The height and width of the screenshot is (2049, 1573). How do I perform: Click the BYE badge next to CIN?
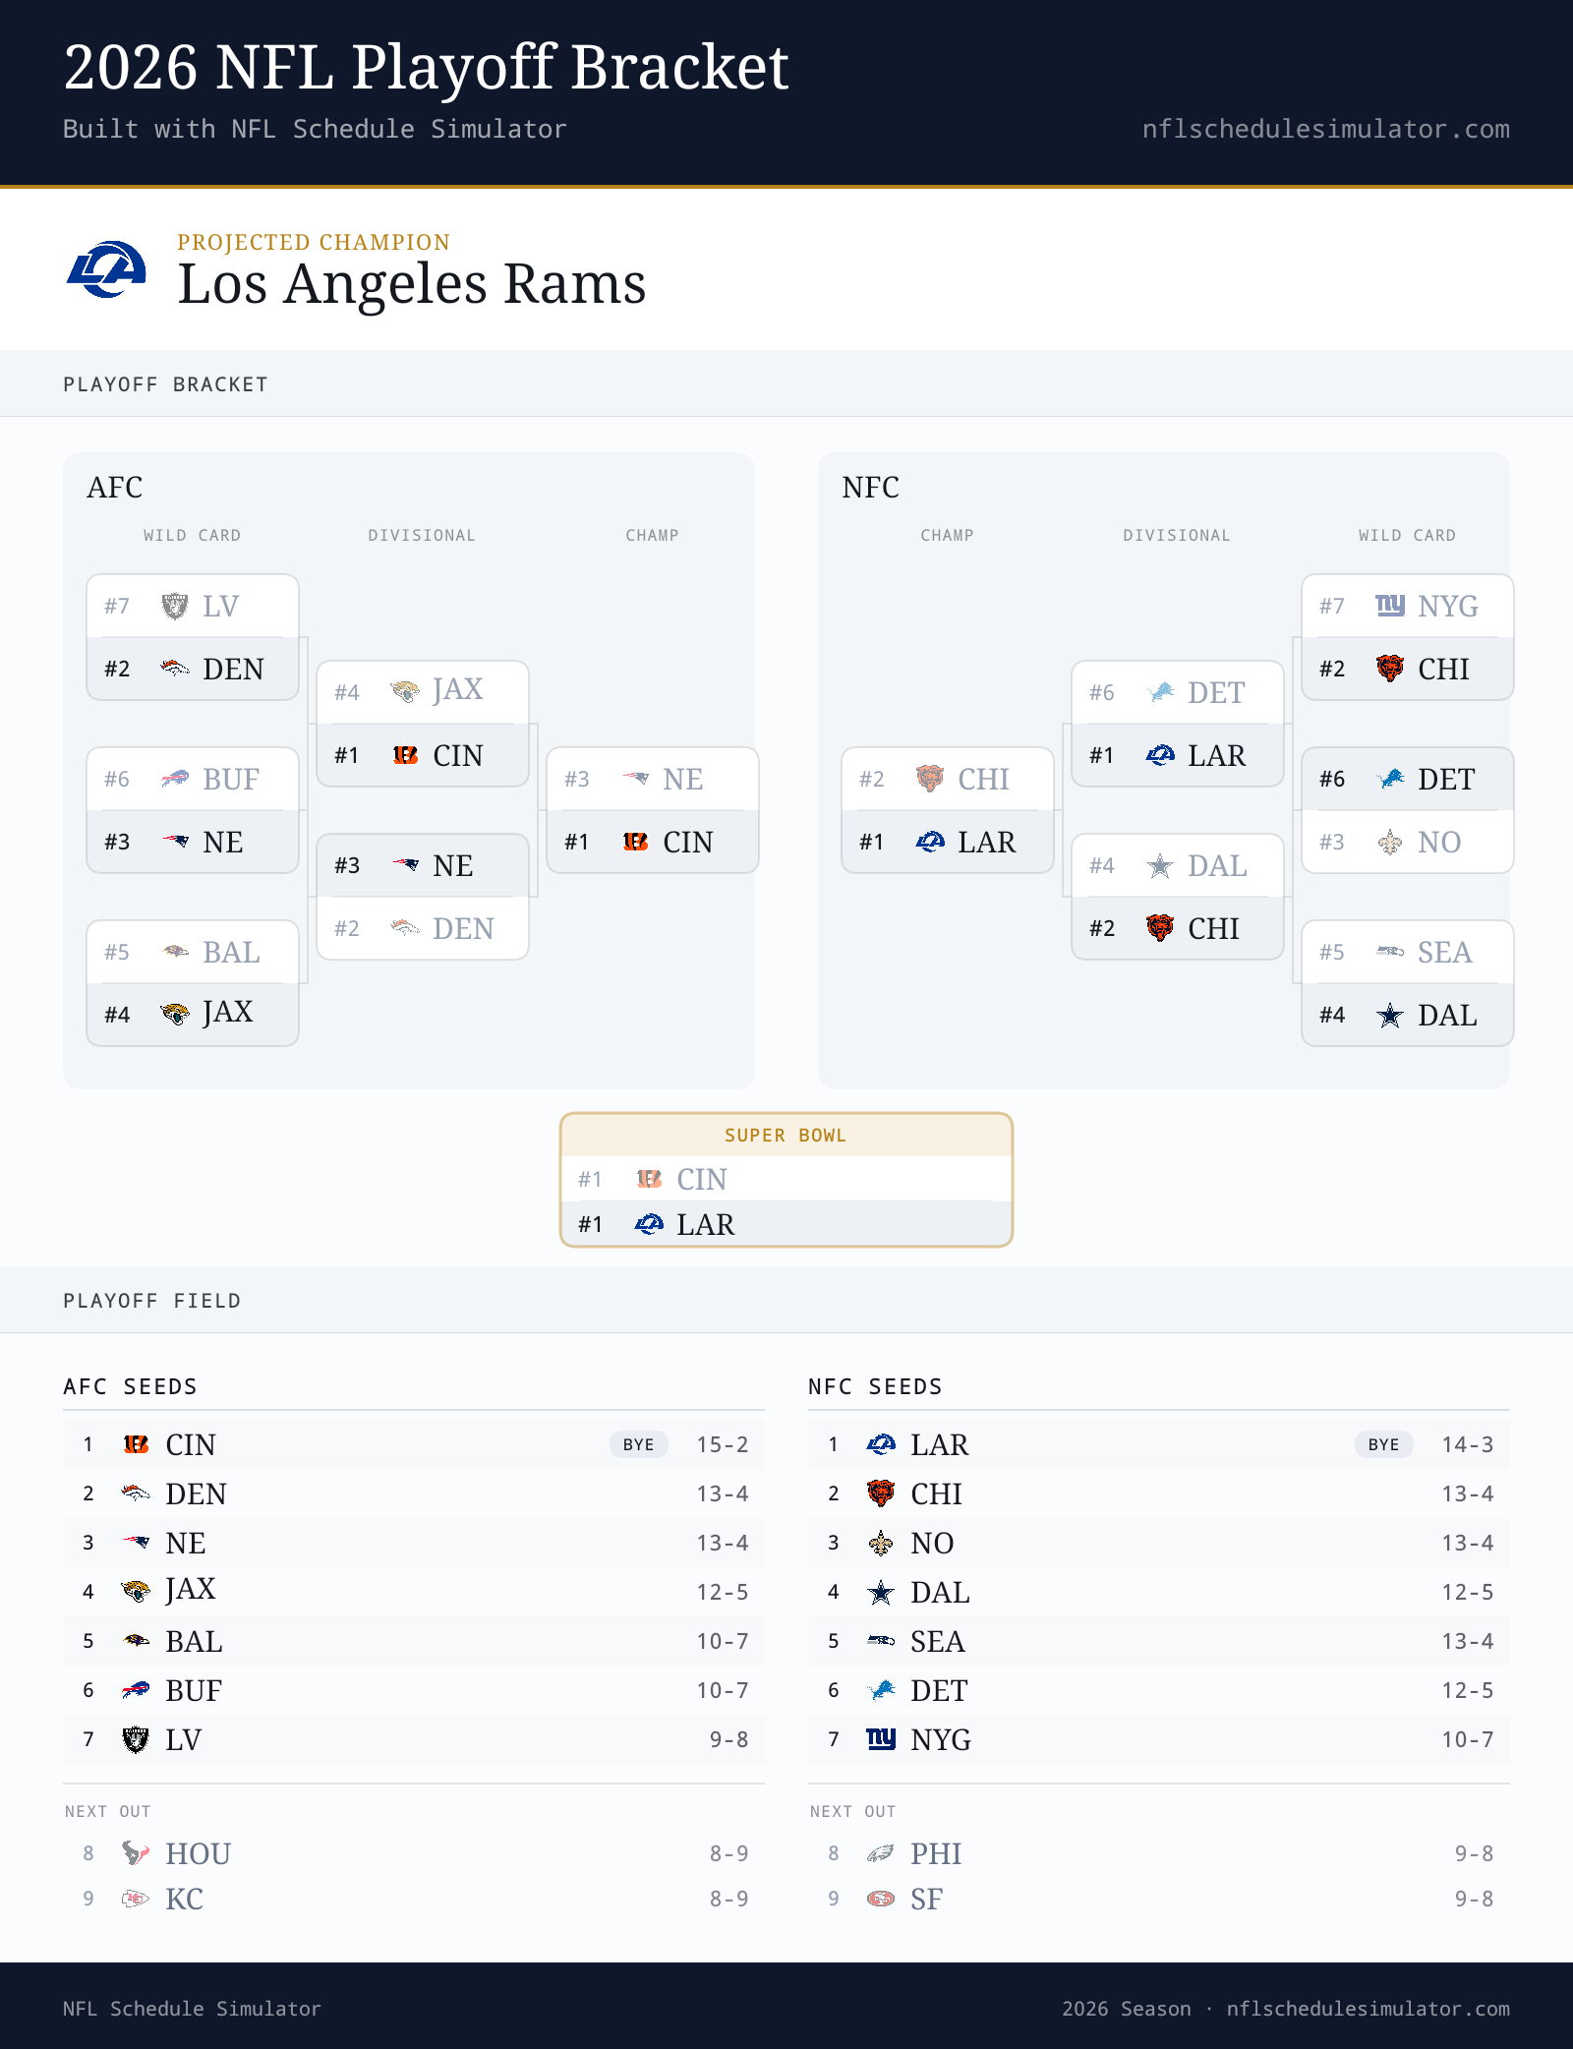point(639,1444)
